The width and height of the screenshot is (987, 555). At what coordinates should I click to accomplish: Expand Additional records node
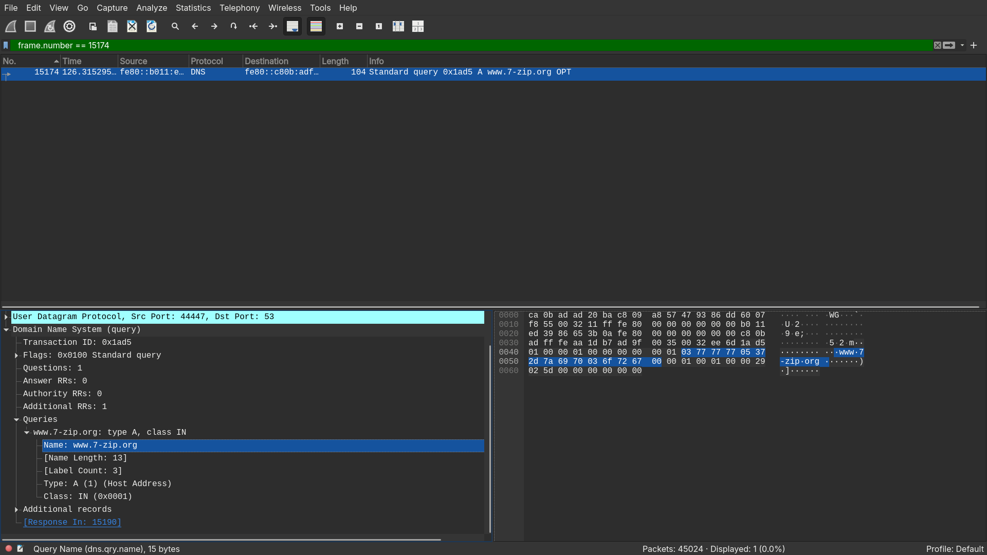coord(16,510)
